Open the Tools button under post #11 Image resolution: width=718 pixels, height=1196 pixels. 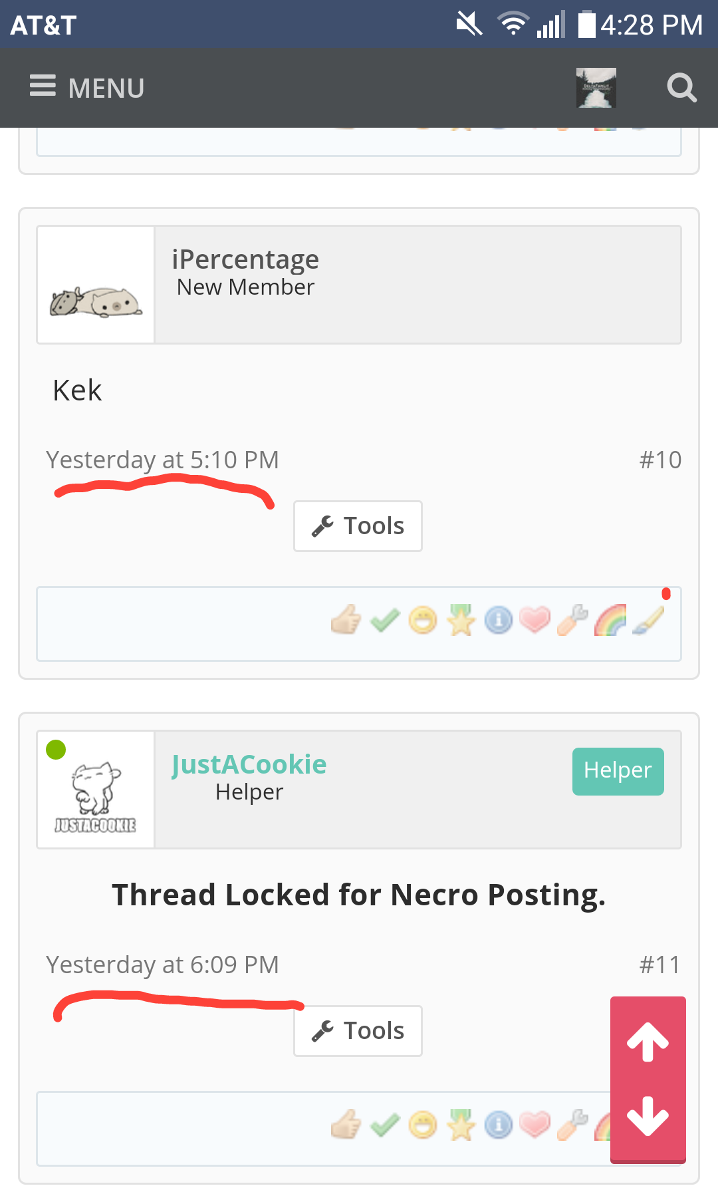[358, 1031]
